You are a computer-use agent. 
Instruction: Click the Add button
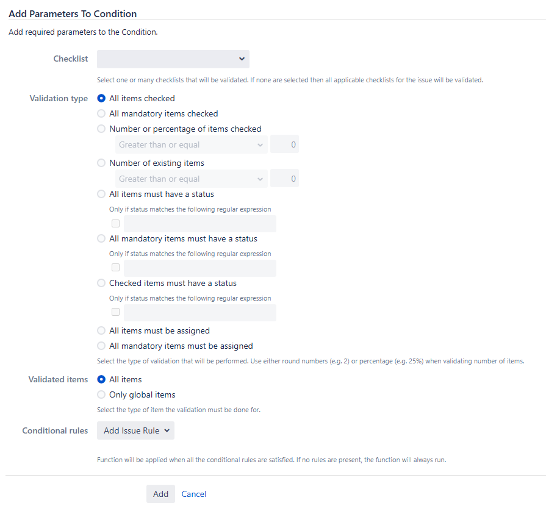tap(160, 494)
